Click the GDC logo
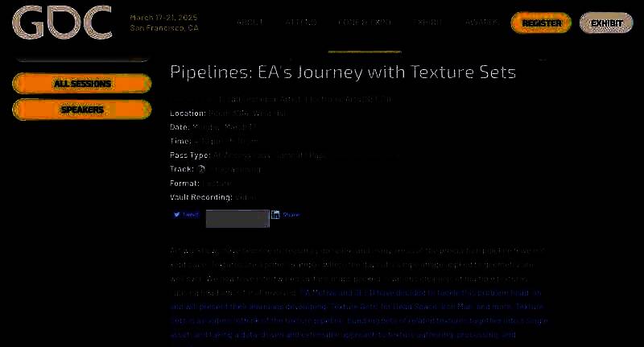Screen dimensions: 644x347 point(62,23)
